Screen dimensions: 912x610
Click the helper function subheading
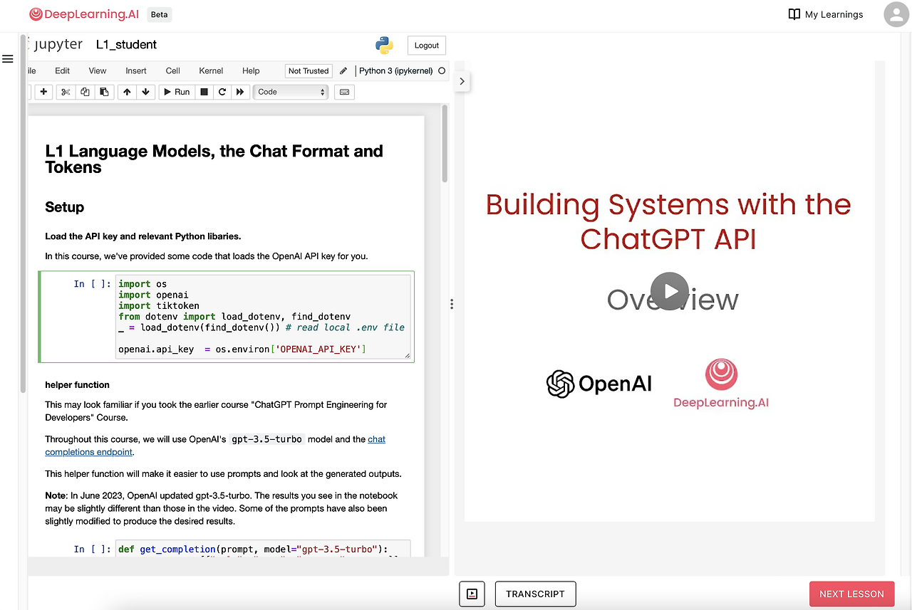click(x=77, y=384)
